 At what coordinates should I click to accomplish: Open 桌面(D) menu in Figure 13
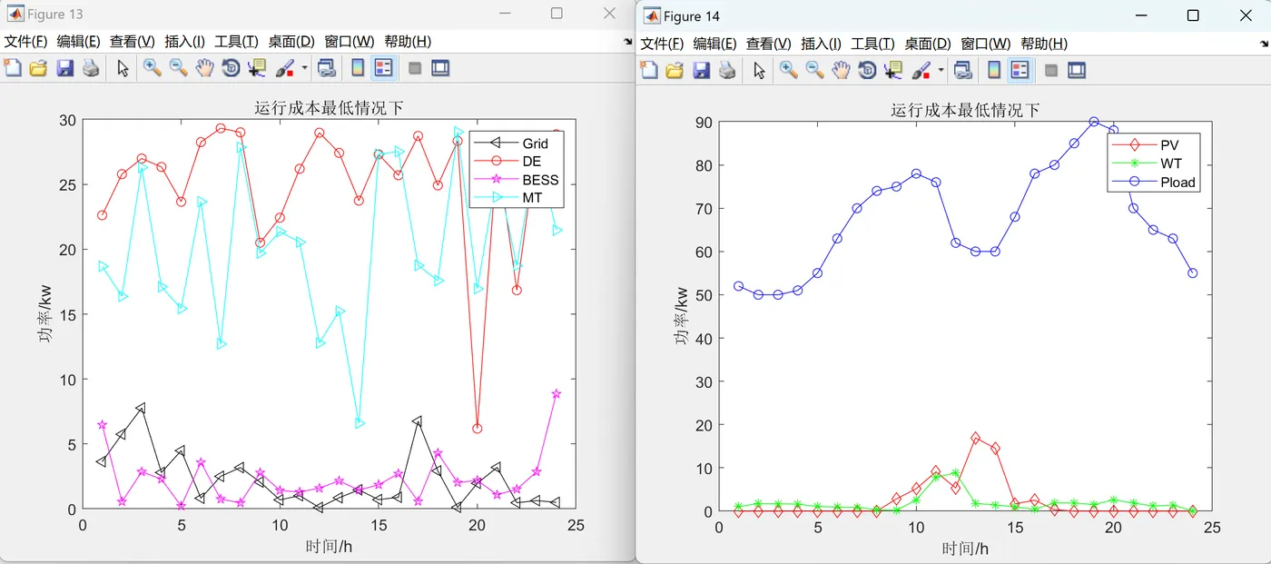click(x=291, y=42)
